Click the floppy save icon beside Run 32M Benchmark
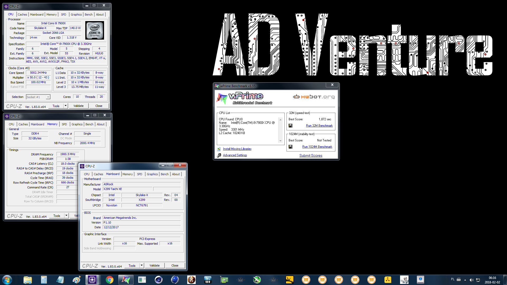The width and height of the screenshot is (507, 285). click(x=290, y=126)
